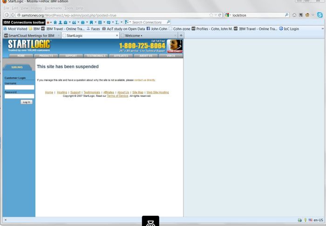Open search engine dropdown beside lockitron
The height and width of the screenshot is (226, 326).
(x=228, y=15)
